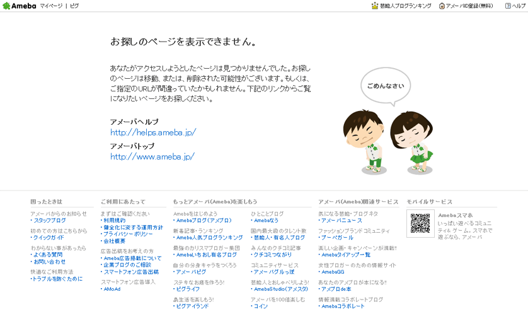Open アメブロde本 link
This screenshot has height=314, width=528.
[336, 289]
